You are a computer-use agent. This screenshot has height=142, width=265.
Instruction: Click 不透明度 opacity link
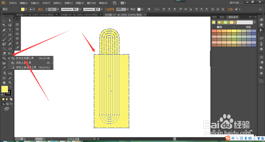(109, 9)
